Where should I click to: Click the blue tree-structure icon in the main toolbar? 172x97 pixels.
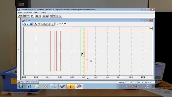point(51,16)
